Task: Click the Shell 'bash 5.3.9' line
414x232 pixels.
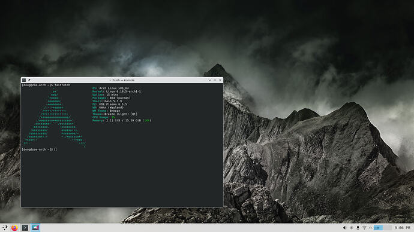Action: pyautogui.click(x=107, y=101)
